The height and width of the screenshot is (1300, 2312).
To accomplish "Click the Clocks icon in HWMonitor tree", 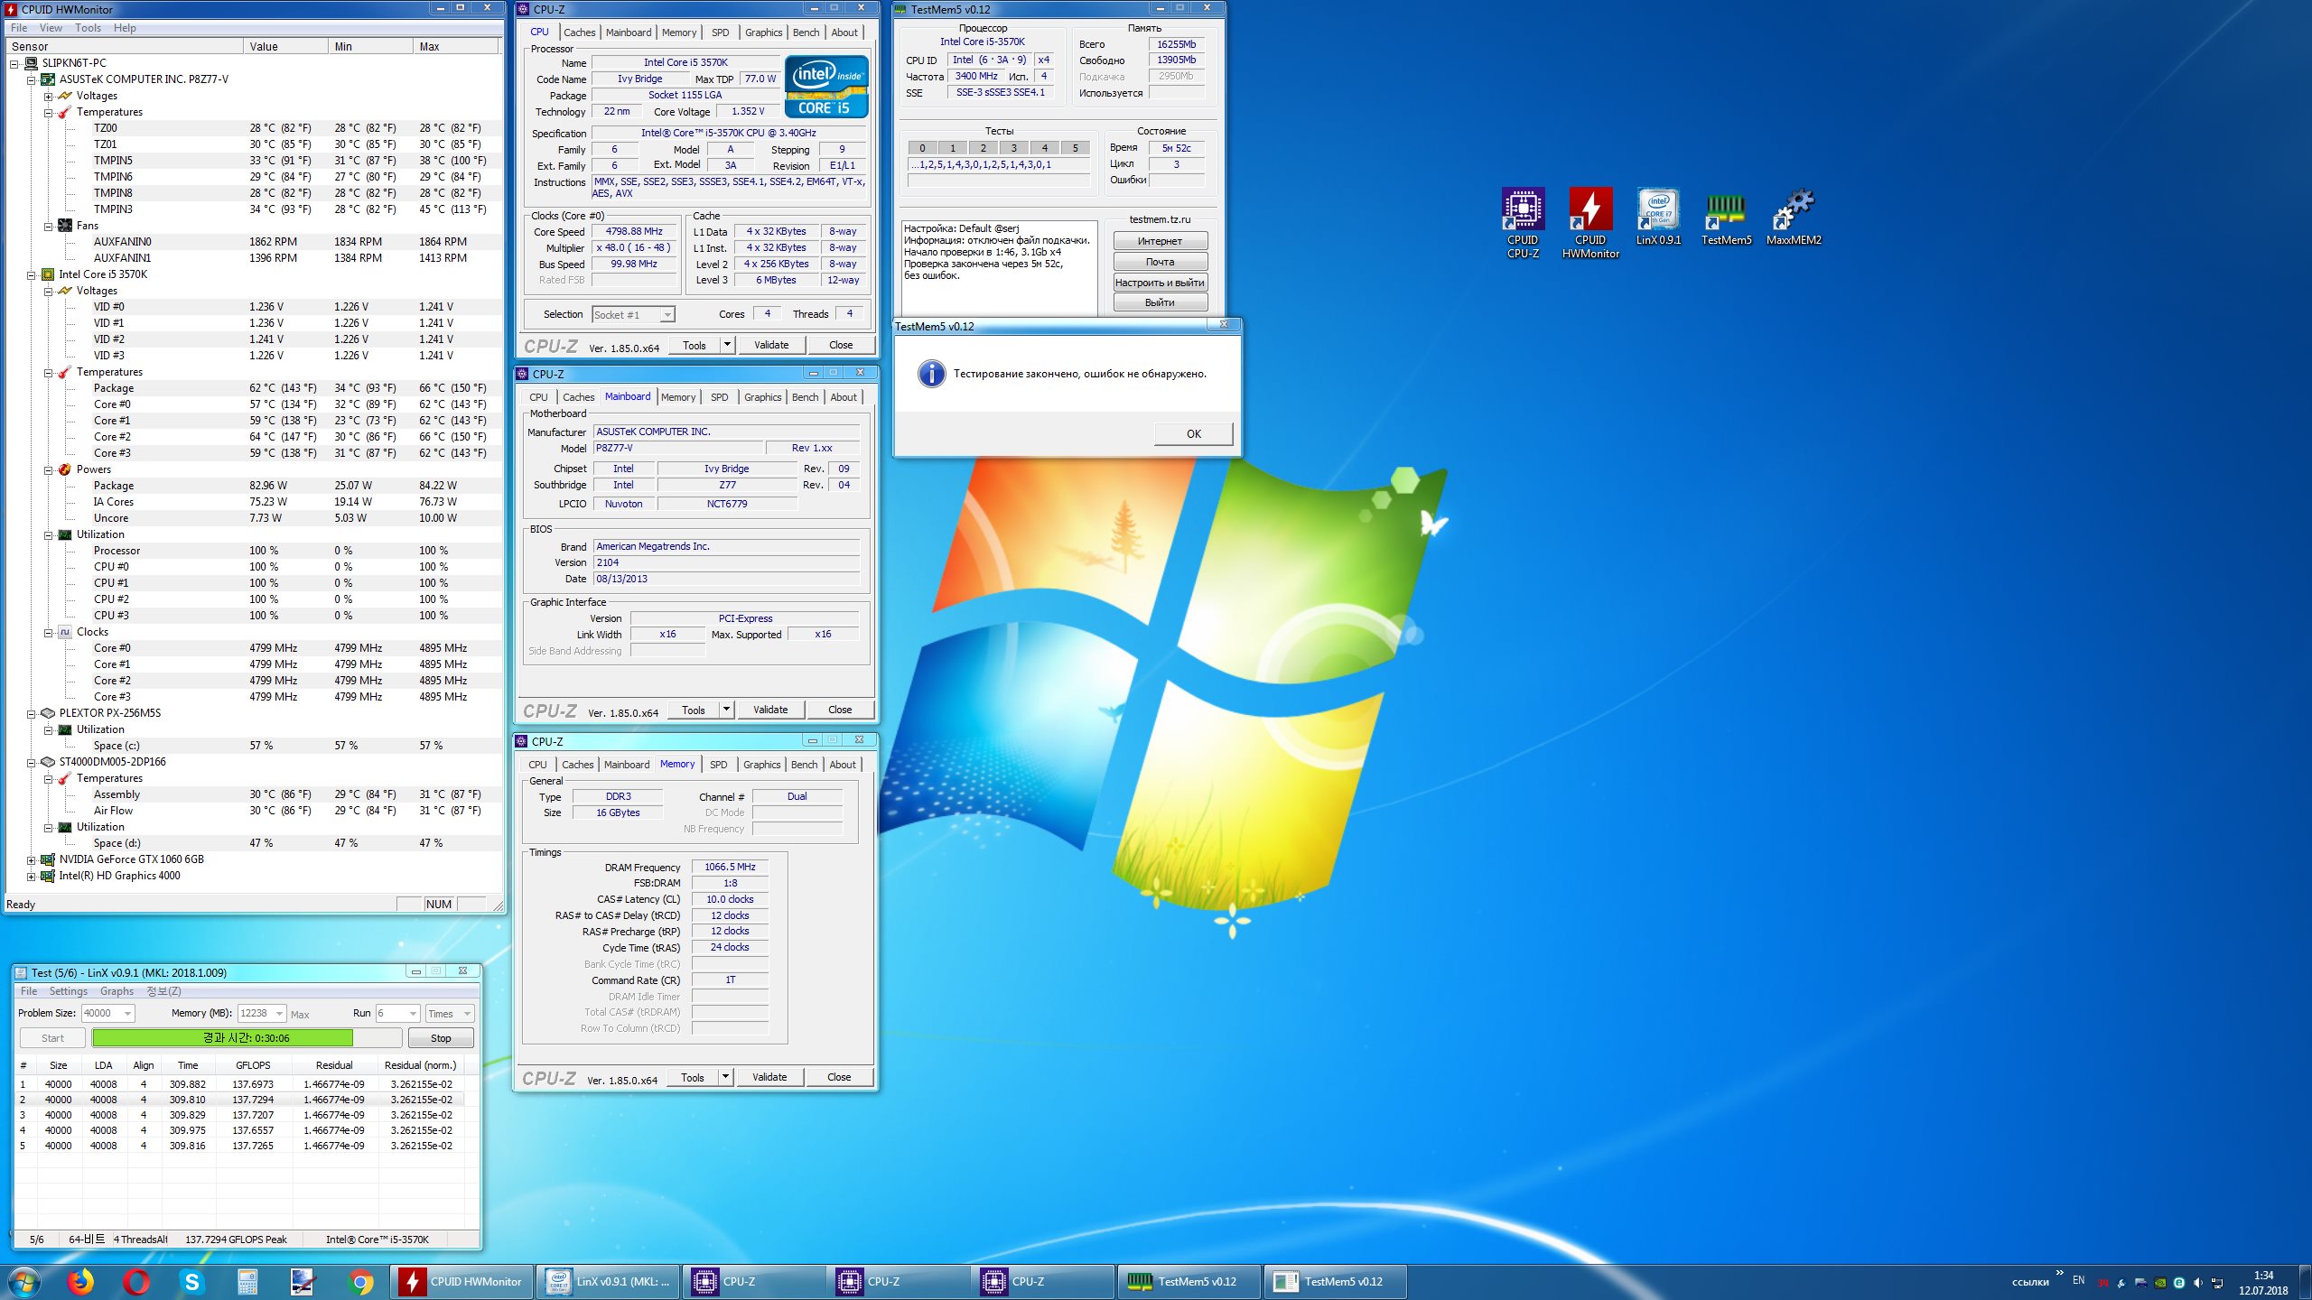I will click(x=65, y=632).
